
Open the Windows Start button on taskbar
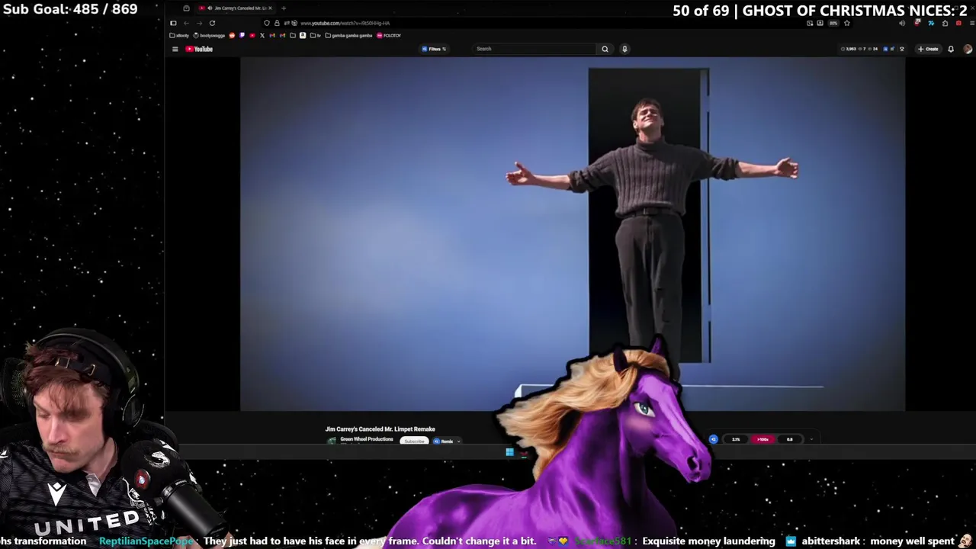tap(509, 452)
